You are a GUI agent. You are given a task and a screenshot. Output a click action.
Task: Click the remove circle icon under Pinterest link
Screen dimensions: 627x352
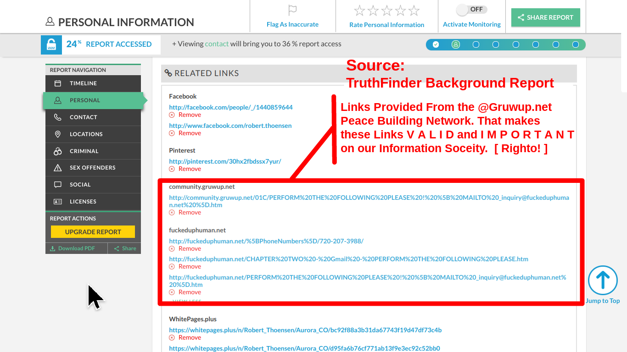coord(172,169)
